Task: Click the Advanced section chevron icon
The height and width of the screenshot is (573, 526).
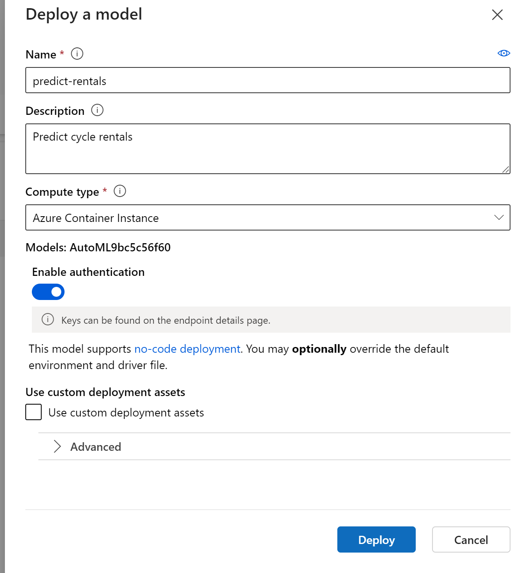Action: [x=57, y=447]
